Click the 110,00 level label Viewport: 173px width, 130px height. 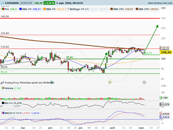(5, 47)
